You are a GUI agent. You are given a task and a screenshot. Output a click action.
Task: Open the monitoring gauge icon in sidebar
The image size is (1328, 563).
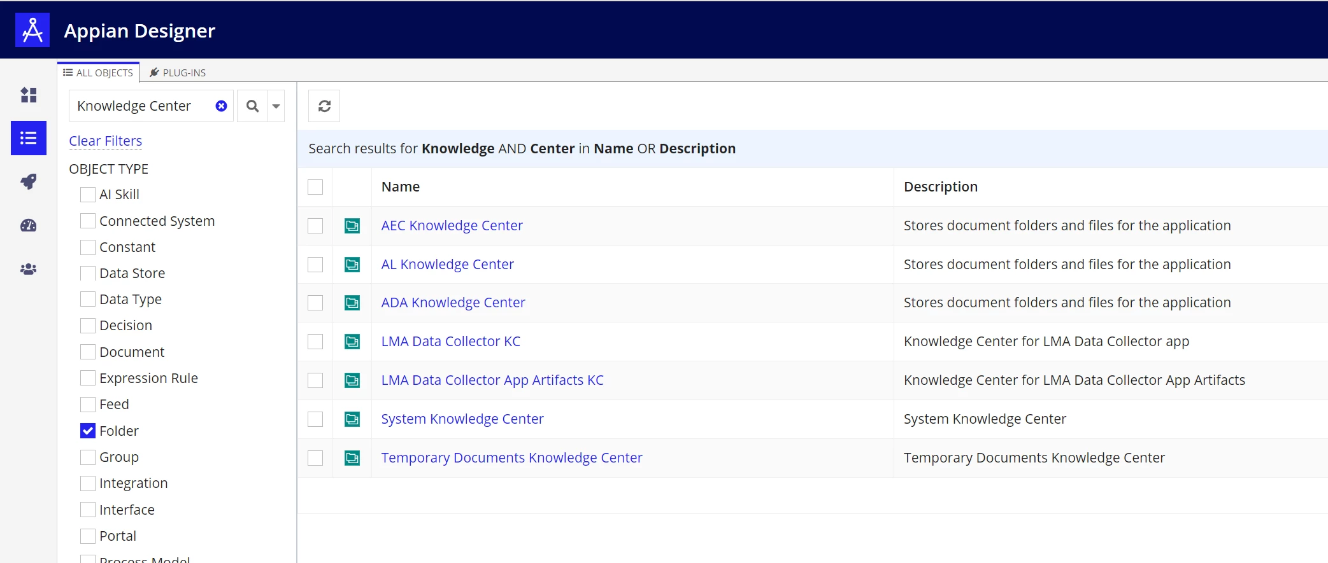point(29,225)
